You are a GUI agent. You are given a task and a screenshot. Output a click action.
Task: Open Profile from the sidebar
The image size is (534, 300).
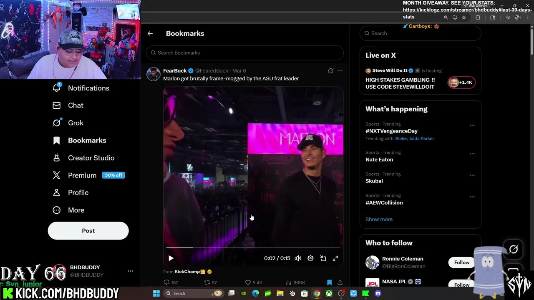click(x=71, y=192)
